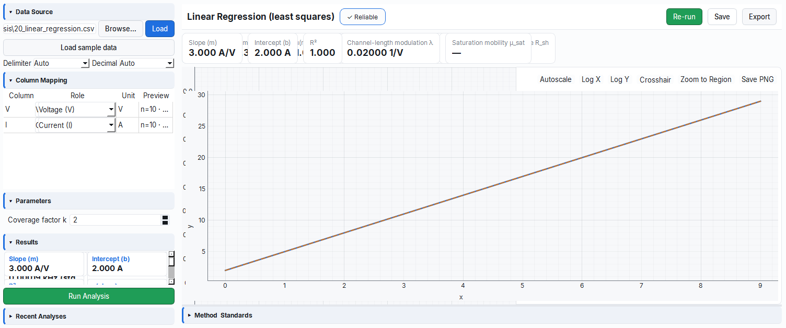The image size is (786, 328).
Task: Click Intercept (b) card in Results panel
Action: click(127, 264)
